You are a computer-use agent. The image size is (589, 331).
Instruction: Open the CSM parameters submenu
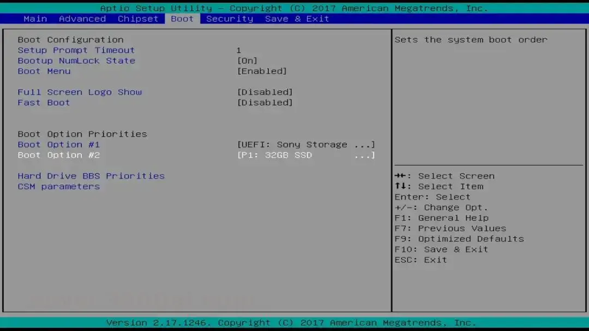click(x=59, y=186)
